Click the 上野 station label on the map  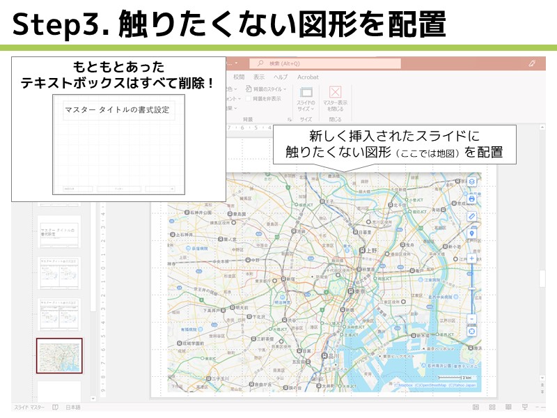pos(372,250)
